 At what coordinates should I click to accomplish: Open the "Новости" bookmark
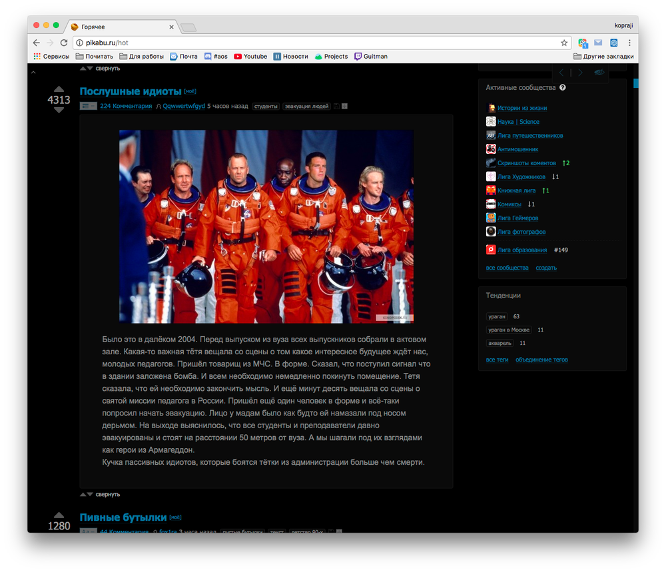[290, 57]
